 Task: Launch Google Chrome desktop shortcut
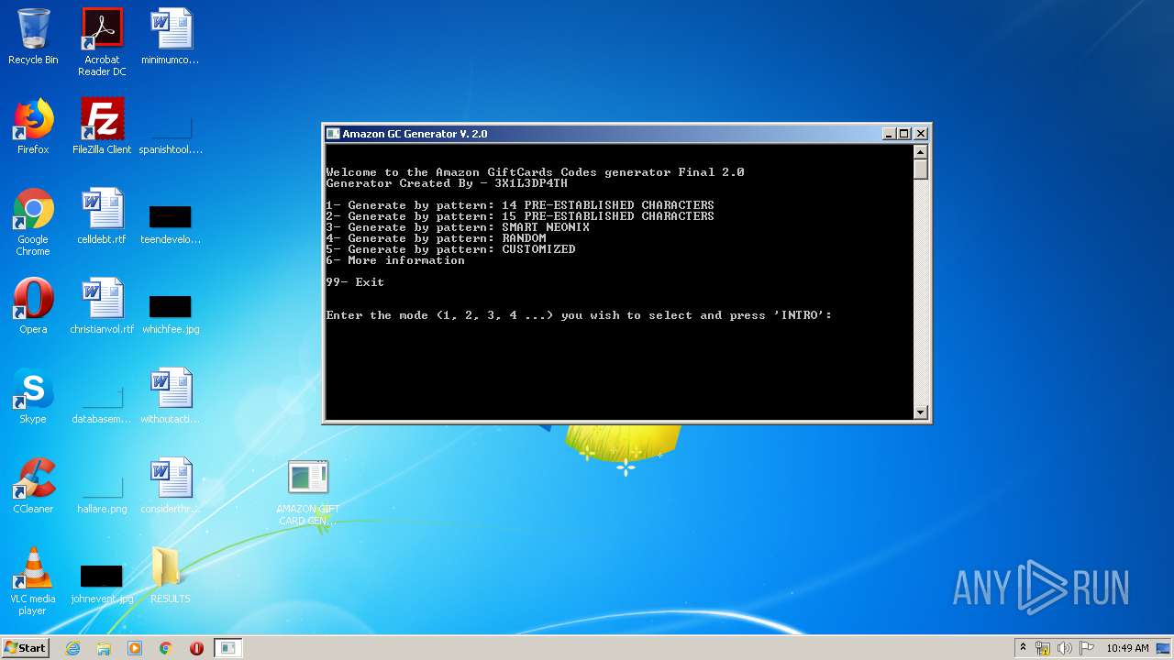click(x=33, y=222)
